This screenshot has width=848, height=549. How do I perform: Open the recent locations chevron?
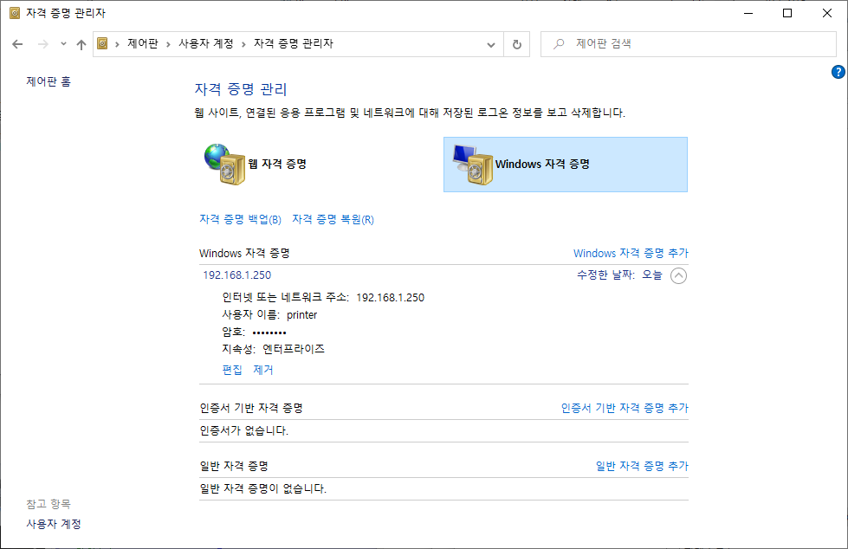63,44
